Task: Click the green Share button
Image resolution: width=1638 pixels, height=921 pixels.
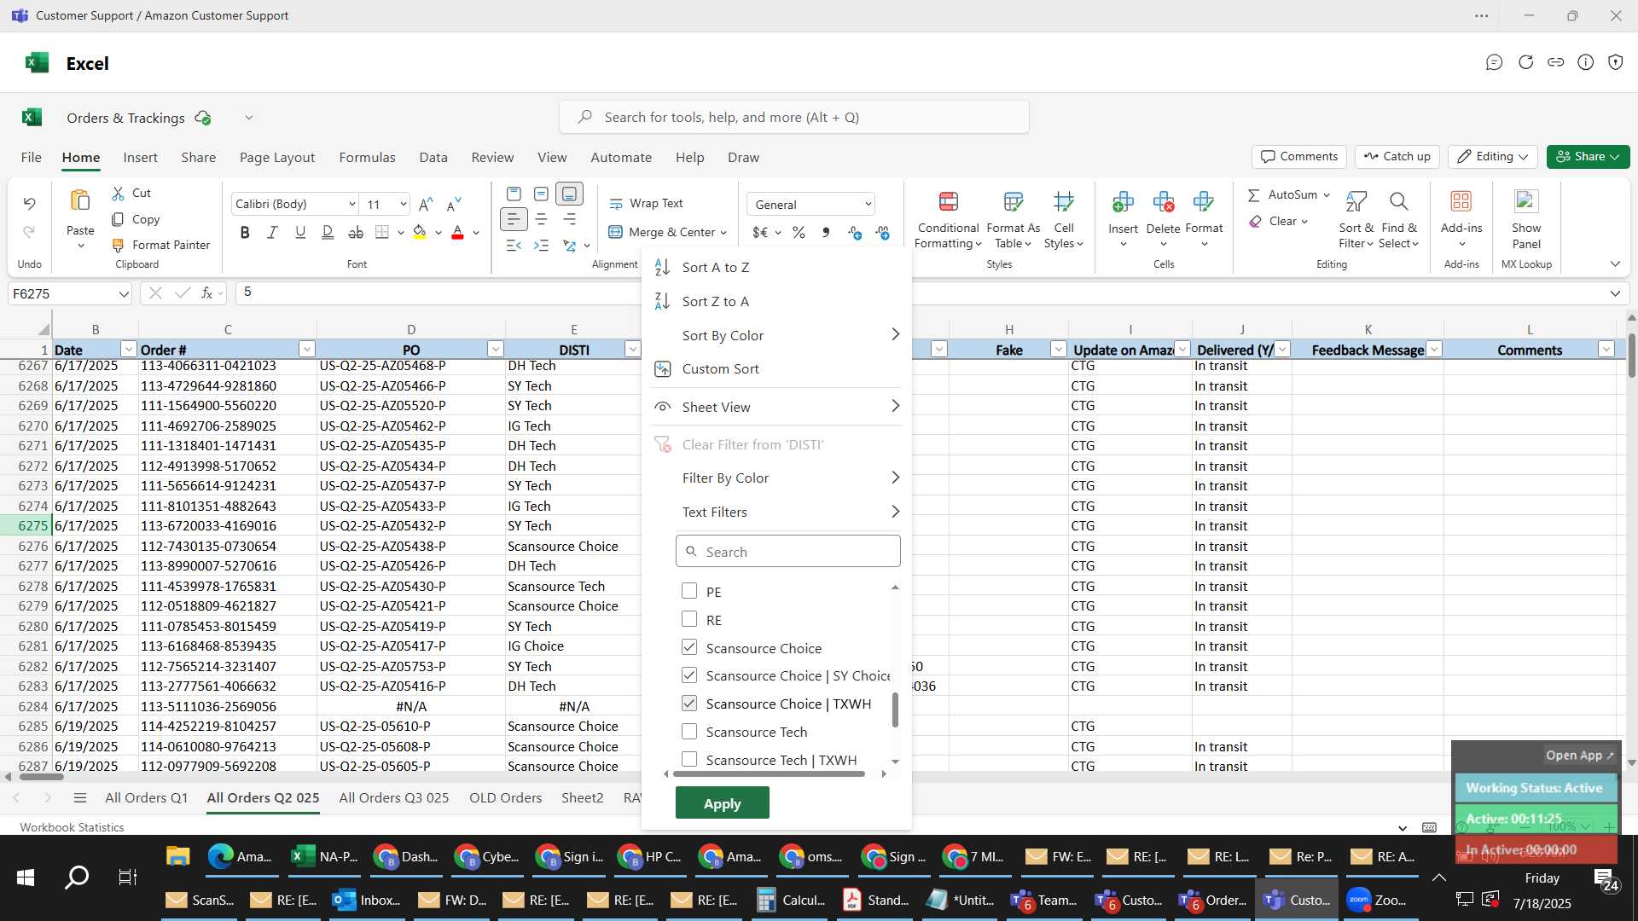Action: [x=1588, y=157]
